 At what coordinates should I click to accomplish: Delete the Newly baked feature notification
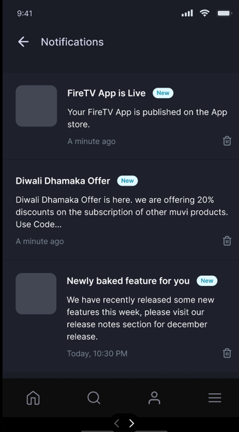227,353
